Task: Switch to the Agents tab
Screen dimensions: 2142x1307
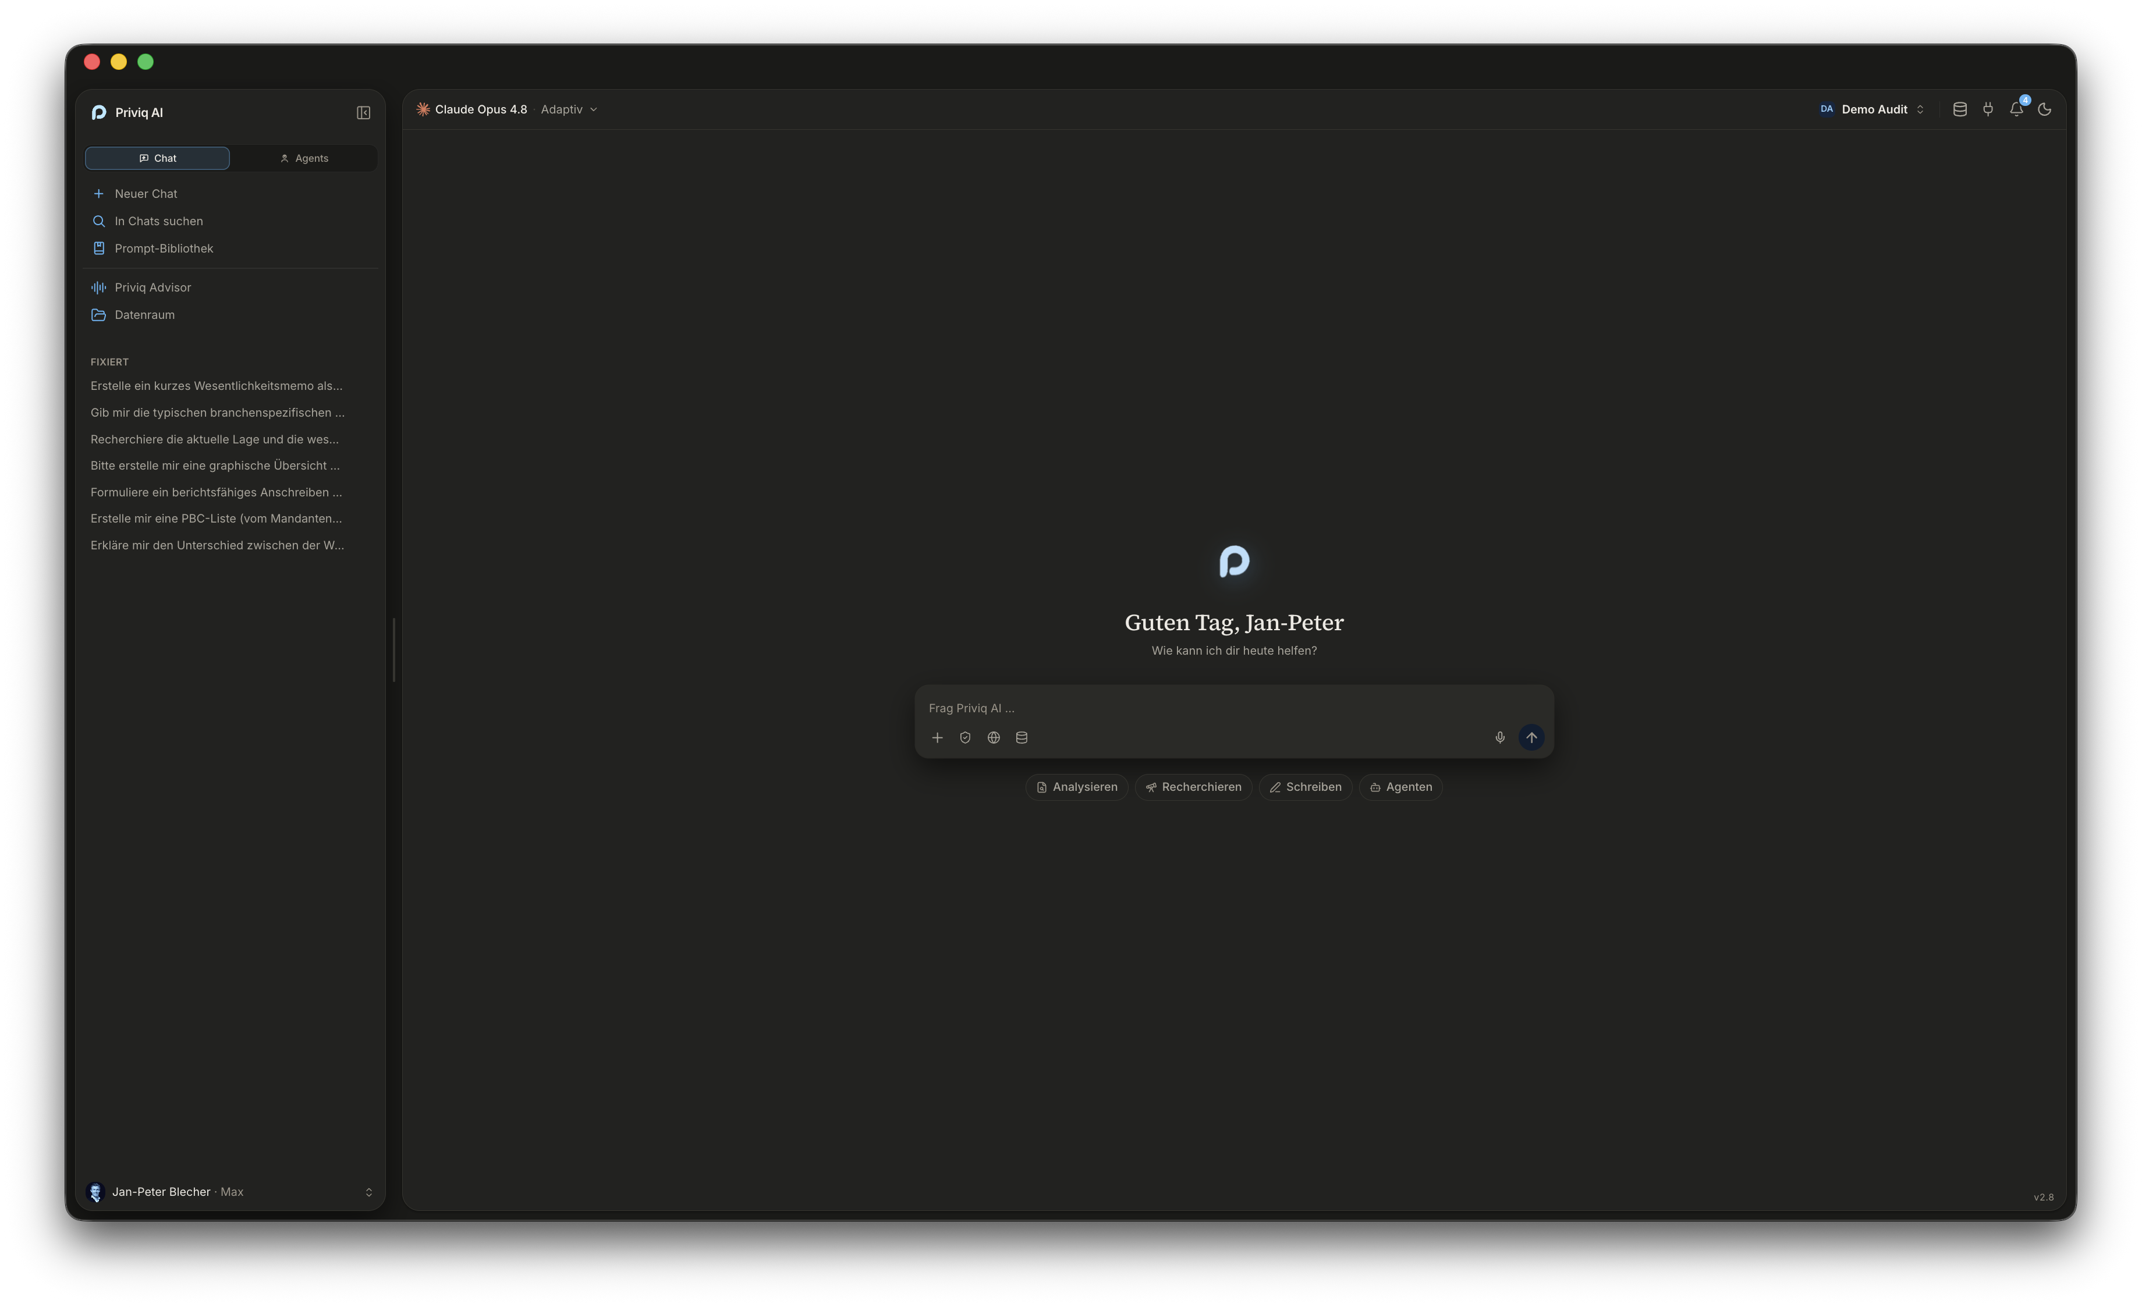Action: 303,158
